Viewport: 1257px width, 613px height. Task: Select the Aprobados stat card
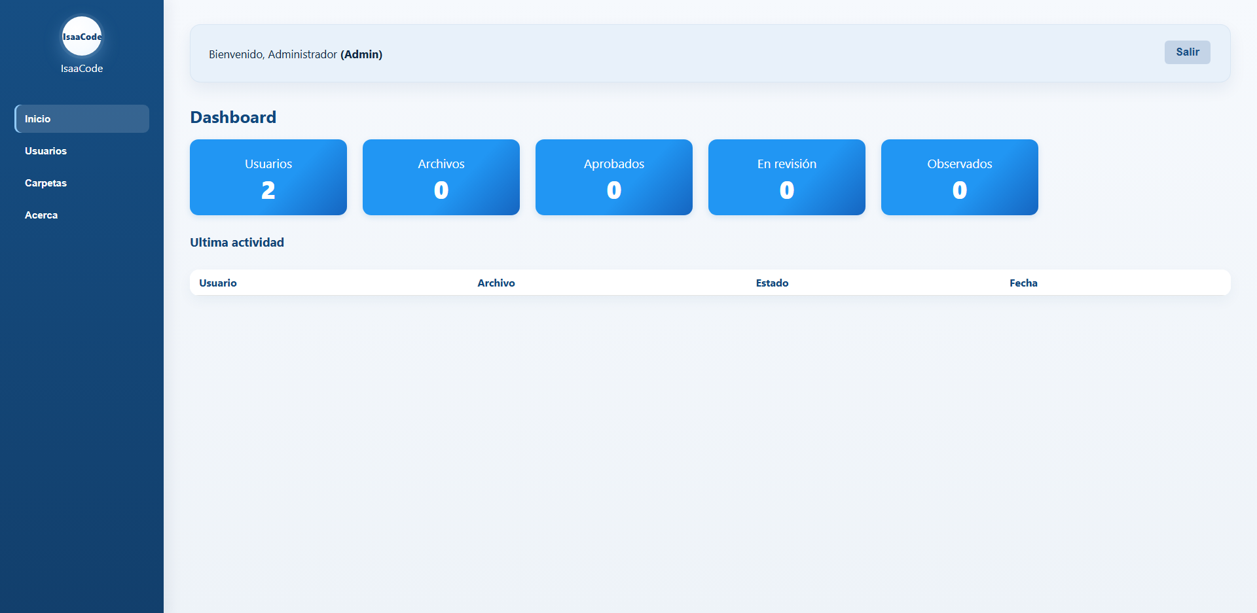pyautogui.click(x=614, y=177)
